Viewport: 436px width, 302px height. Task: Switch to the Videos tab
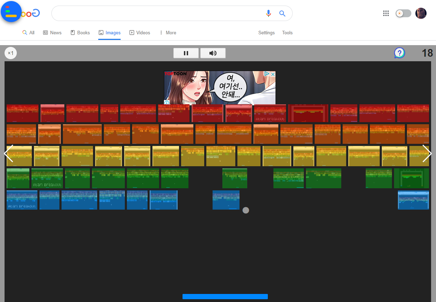tap(140, 33)
